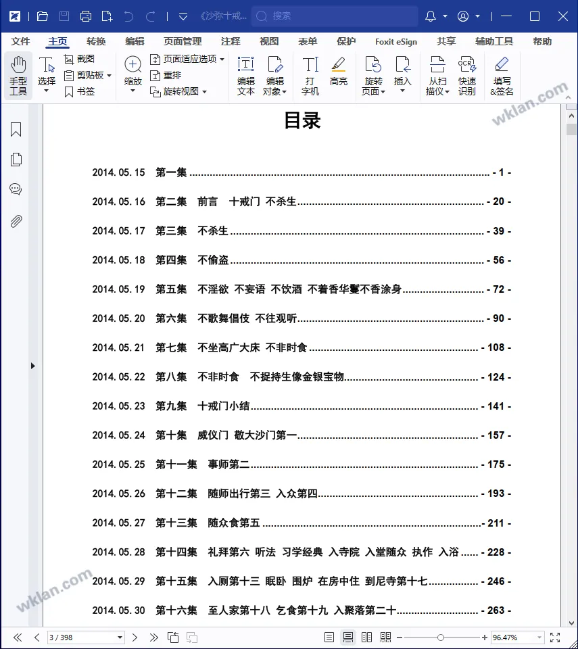
Task: Enable continuous page view
Action: pyautogui.click(x=347, y=638)
